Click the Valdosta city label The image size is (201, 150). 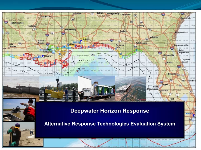point(154,37)
